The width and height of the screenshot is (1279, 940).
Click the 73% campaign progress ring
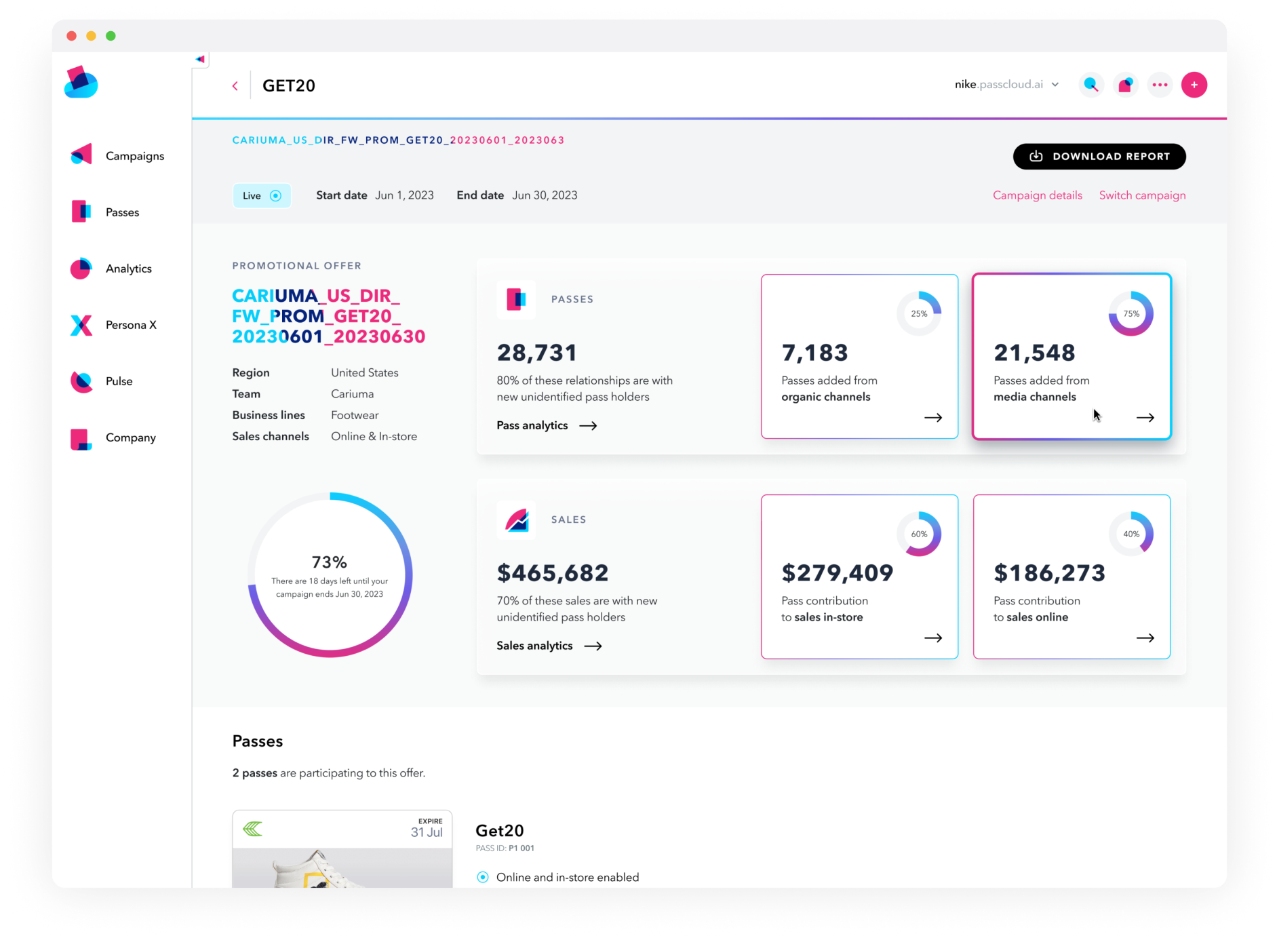pos(330,575)
